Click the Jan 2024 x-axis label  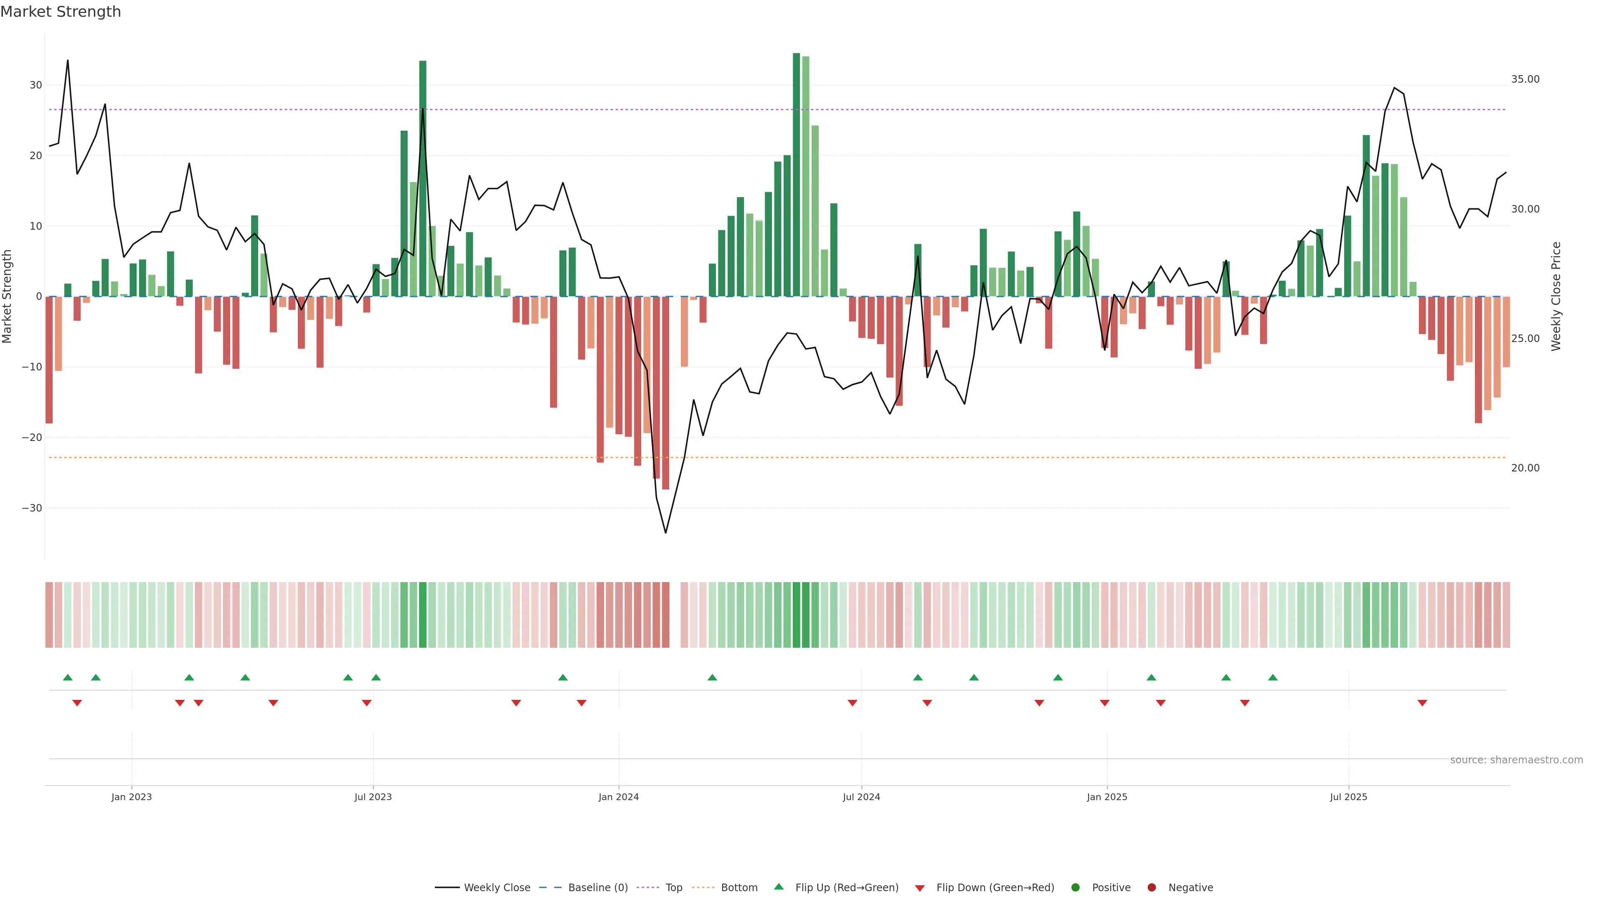(x=618, y=797)
